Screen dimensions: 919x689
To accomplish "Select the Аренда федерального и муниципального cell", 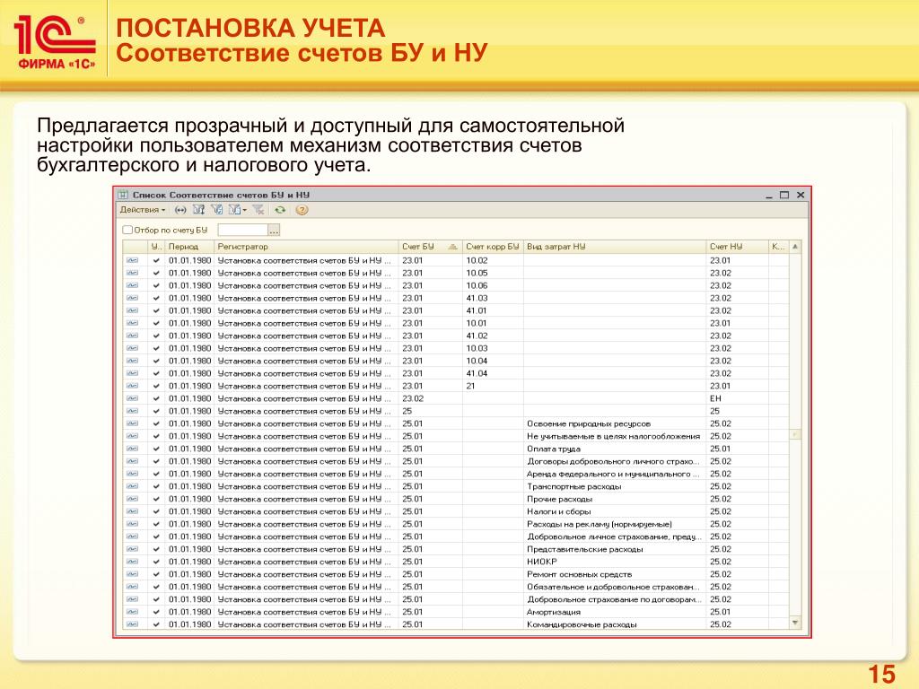I will [x=614, y=474].
